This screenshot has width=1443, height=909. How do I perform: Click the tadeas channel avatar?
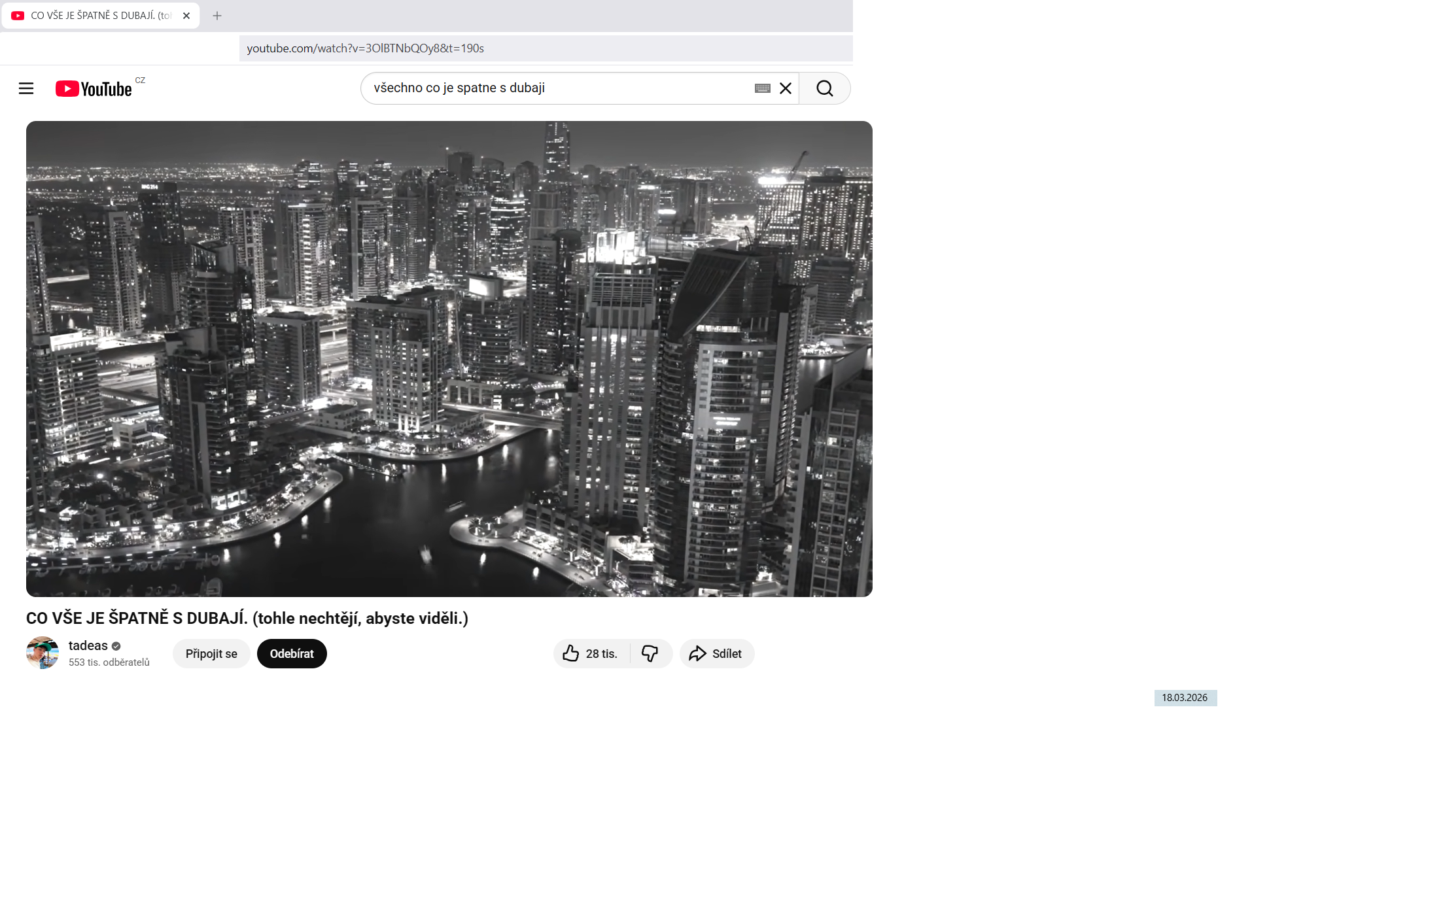click(x=43, y=653)
